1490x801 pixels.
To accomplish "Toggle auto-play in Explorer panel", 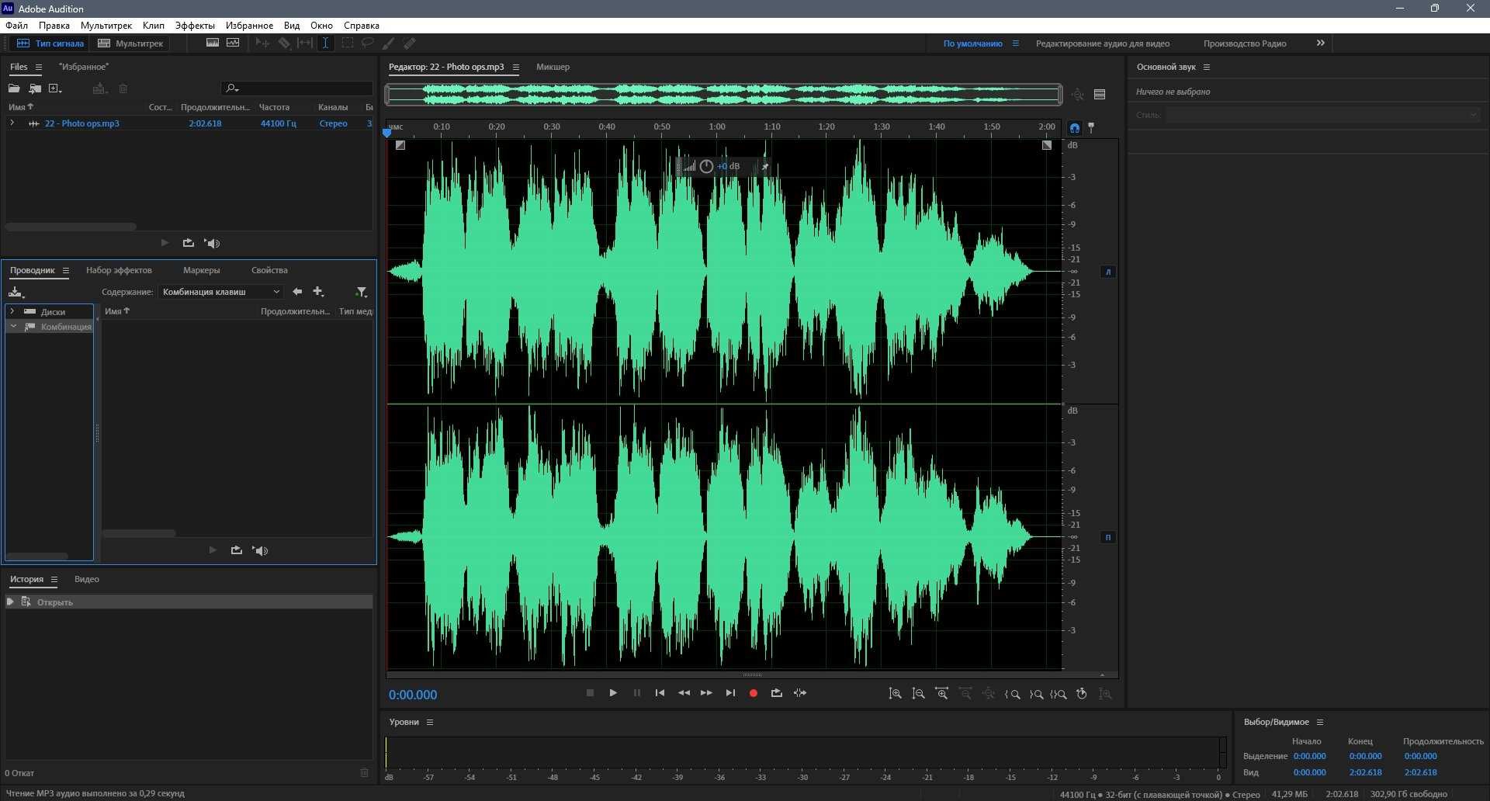I will (x=260, y=550).
